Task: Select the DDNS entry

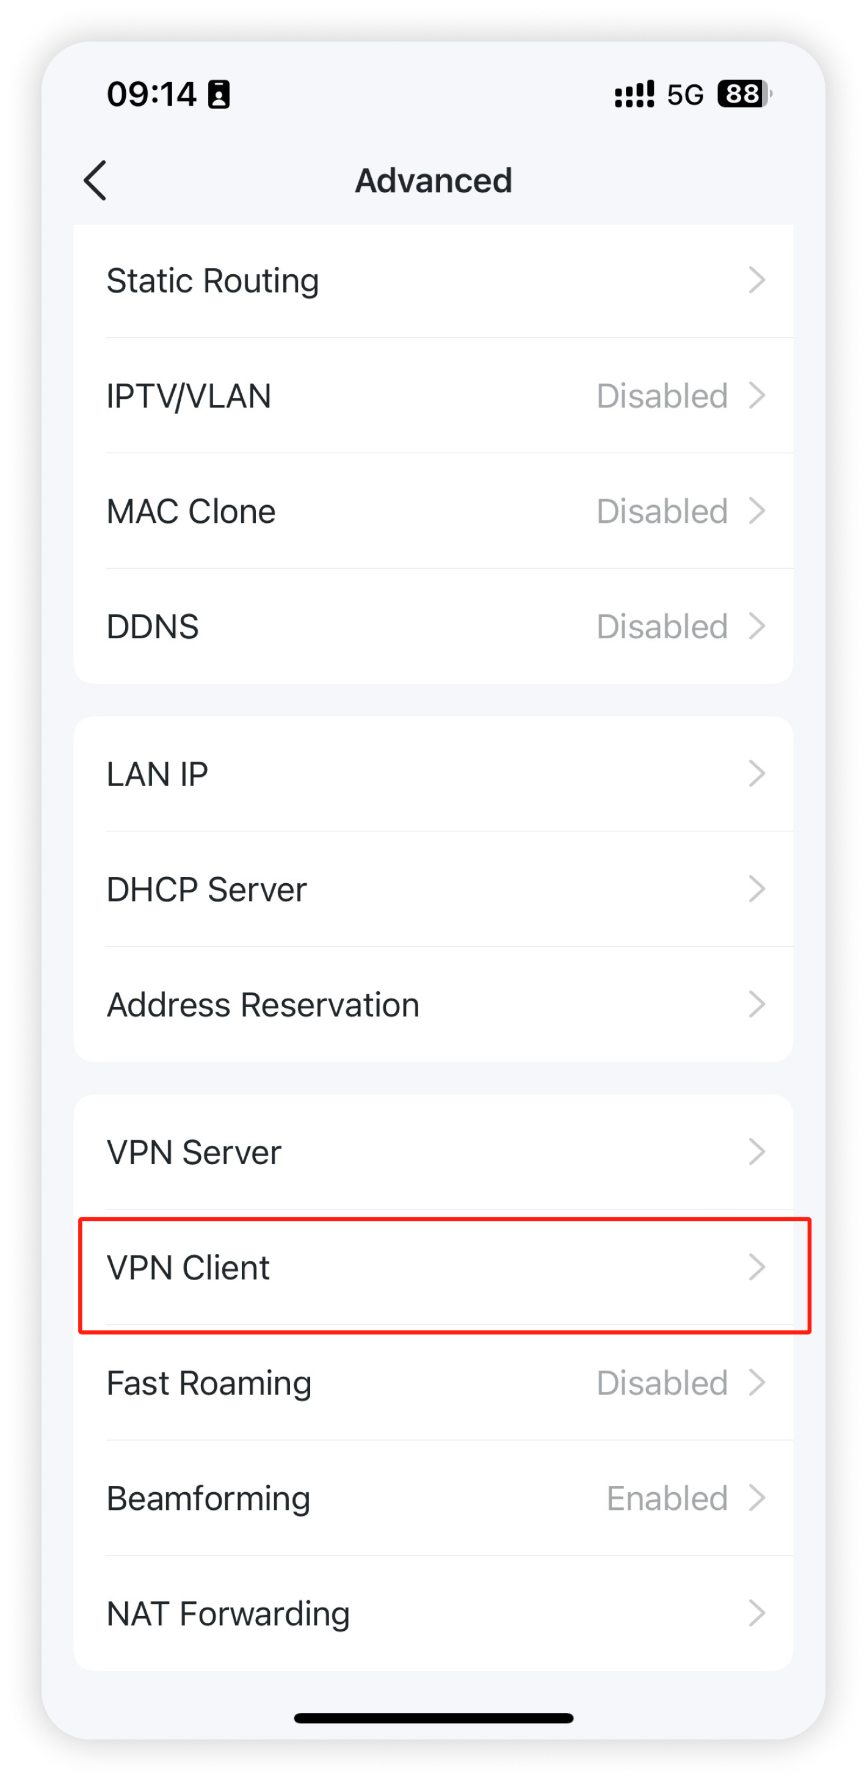Action: (433, 627)
